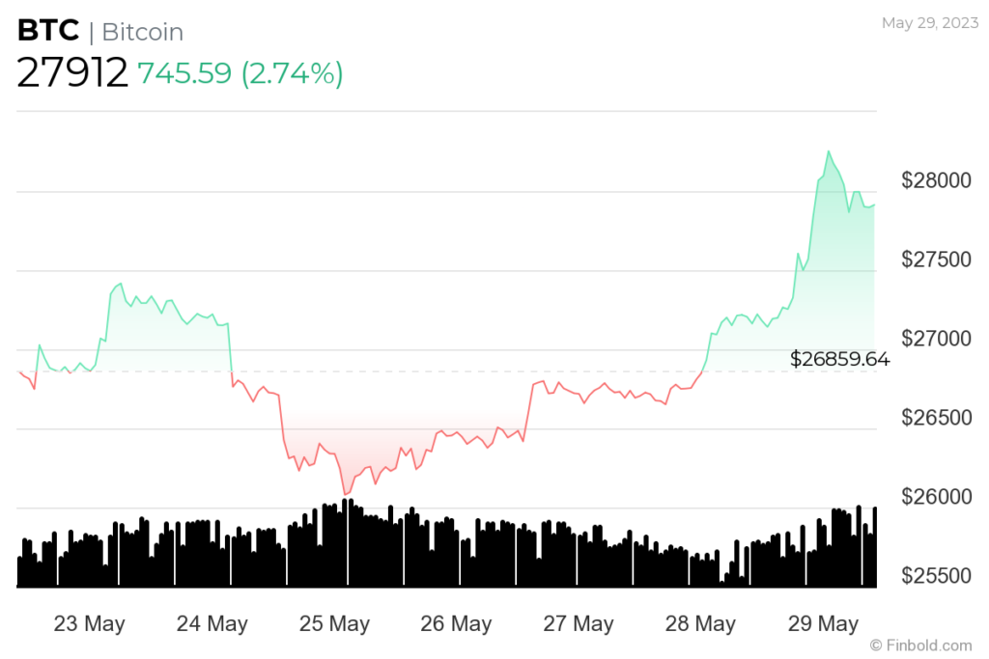Click 27 May on the time axis
989x659 pixels.
[x=579, y=624]
